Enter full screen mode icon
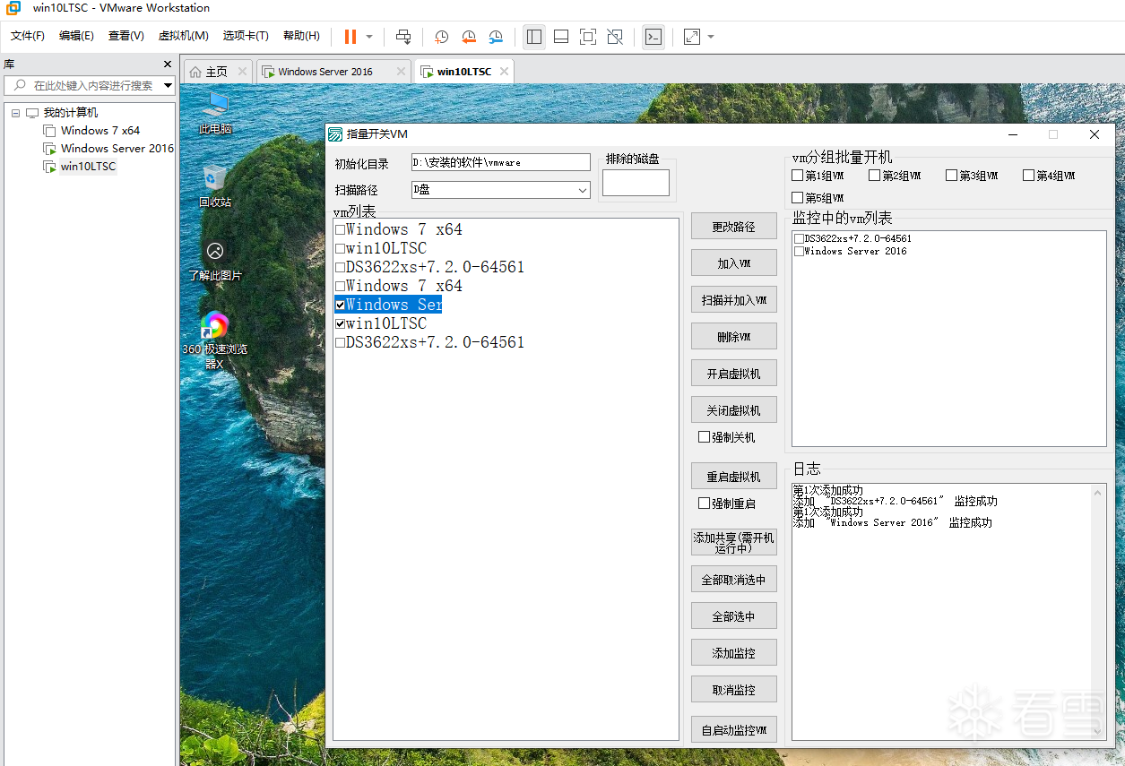The image size is (1125, 766). [x=587, y=37]
